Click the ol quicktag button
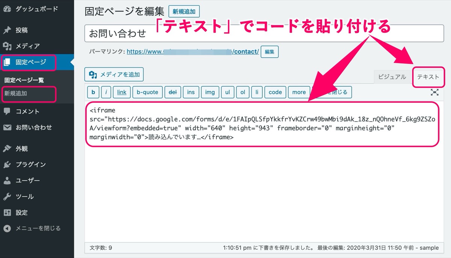The height and width of the screenshot is (258, 451). click(x=243, y=92)
